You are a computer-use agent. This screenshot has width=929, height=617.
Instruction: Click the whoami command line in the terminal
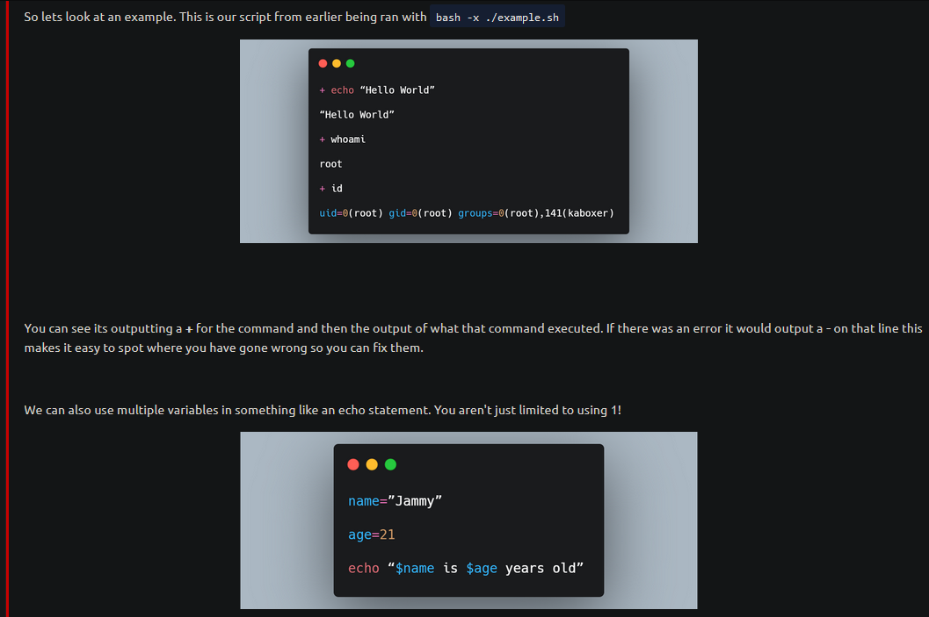343,140
